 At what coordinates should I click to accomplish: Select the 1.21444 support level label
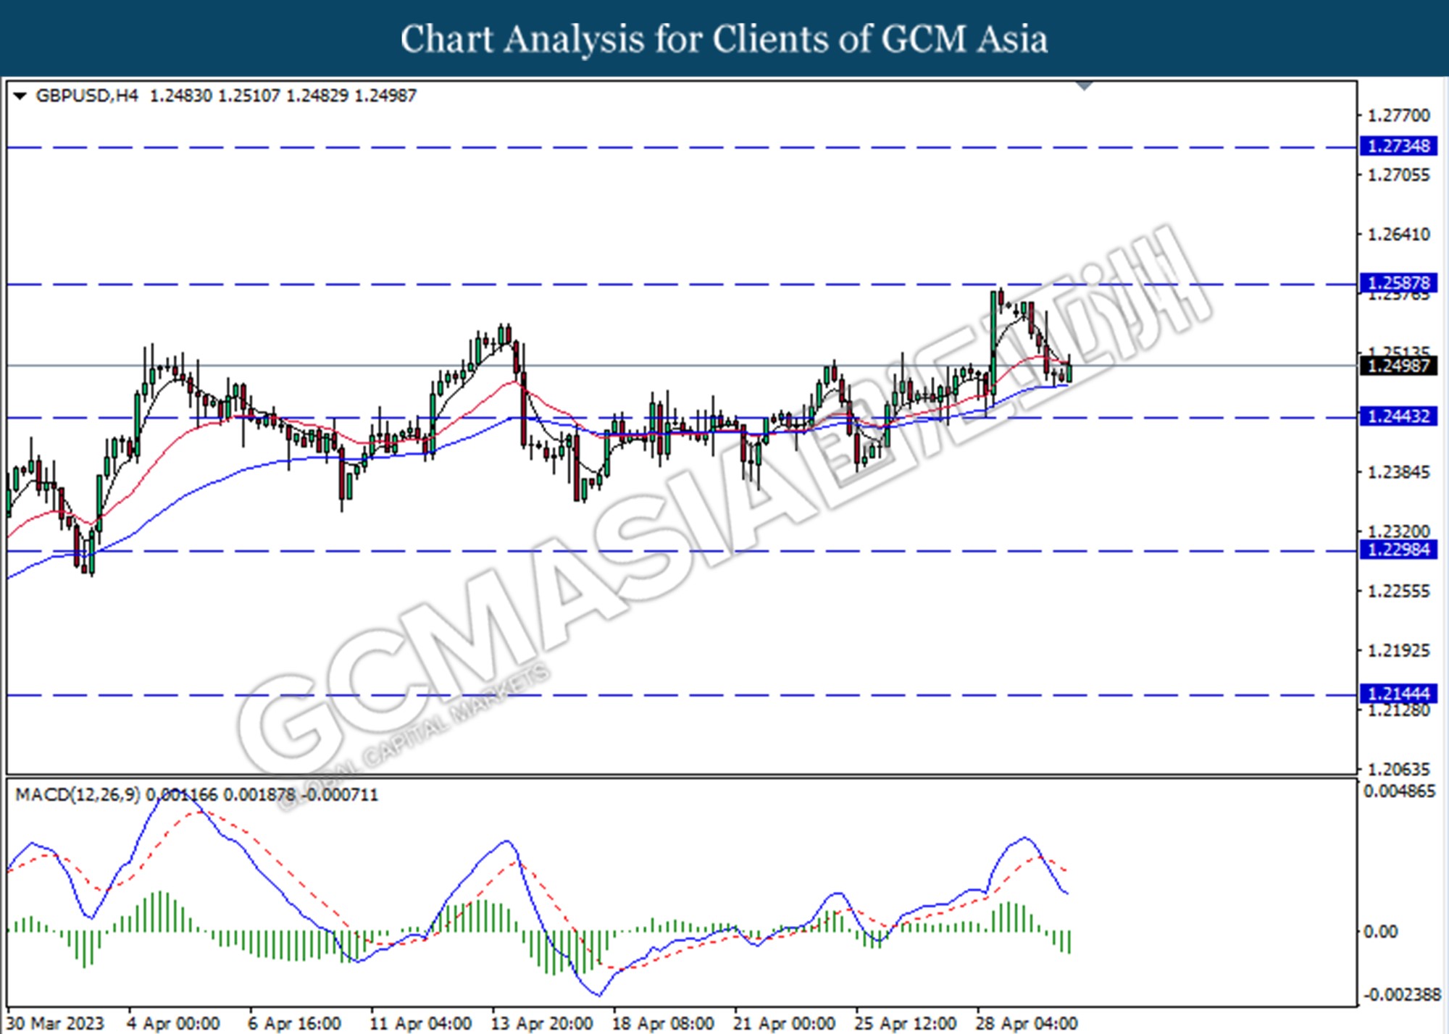click(x=1398, y=694)
